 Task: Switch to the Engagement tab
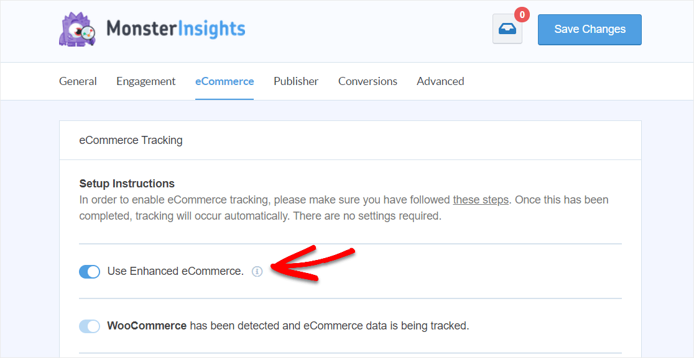146,81
